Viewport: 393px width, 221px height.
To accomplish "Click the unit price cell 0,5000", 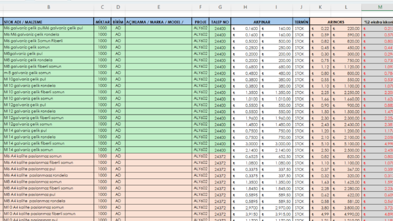I will tap(245, 41).
